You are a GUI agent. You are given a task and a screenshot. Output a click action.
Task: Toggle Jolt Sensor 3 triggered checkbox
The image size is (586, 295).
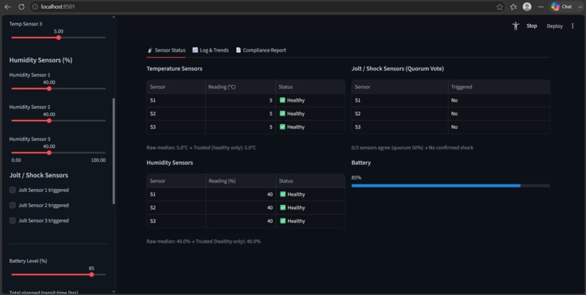[x=12, y=221]
